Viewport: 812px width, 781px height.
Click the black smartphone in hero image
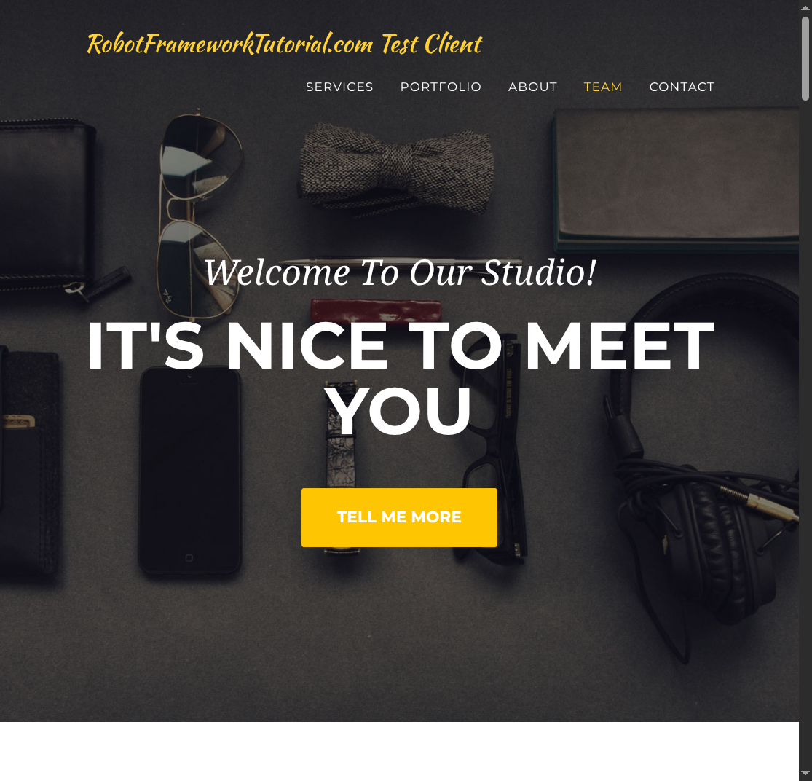coord(190,470)
